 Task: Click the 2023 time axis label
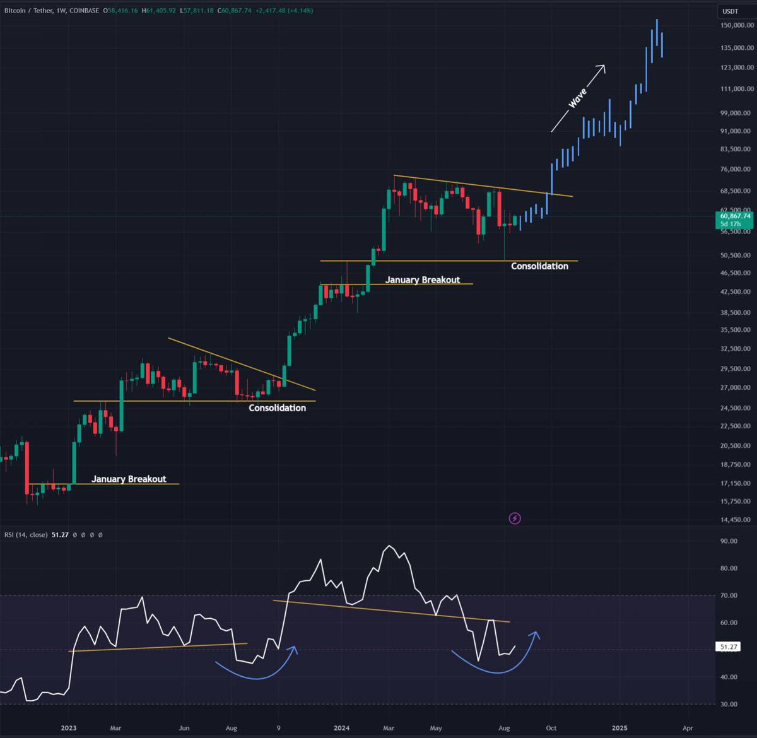[x=69, y=728]
